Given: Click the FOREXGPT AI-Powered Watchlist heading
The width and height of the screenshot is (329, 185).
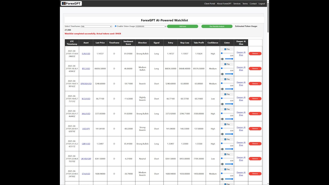Looking at the screenshot, I should tap(164, 20).
